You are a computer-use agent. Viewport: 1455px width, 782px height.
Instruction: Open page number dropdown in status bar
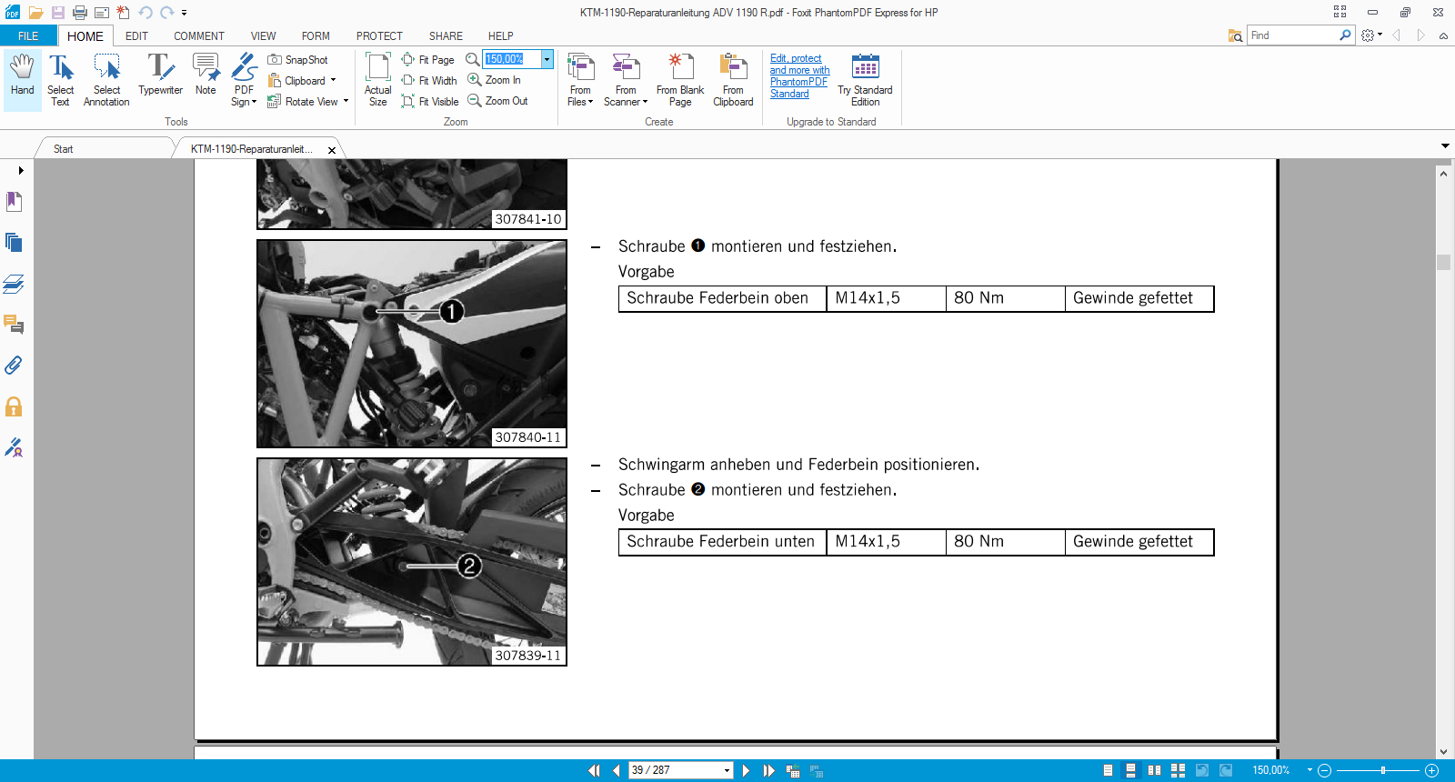[727, 770]
